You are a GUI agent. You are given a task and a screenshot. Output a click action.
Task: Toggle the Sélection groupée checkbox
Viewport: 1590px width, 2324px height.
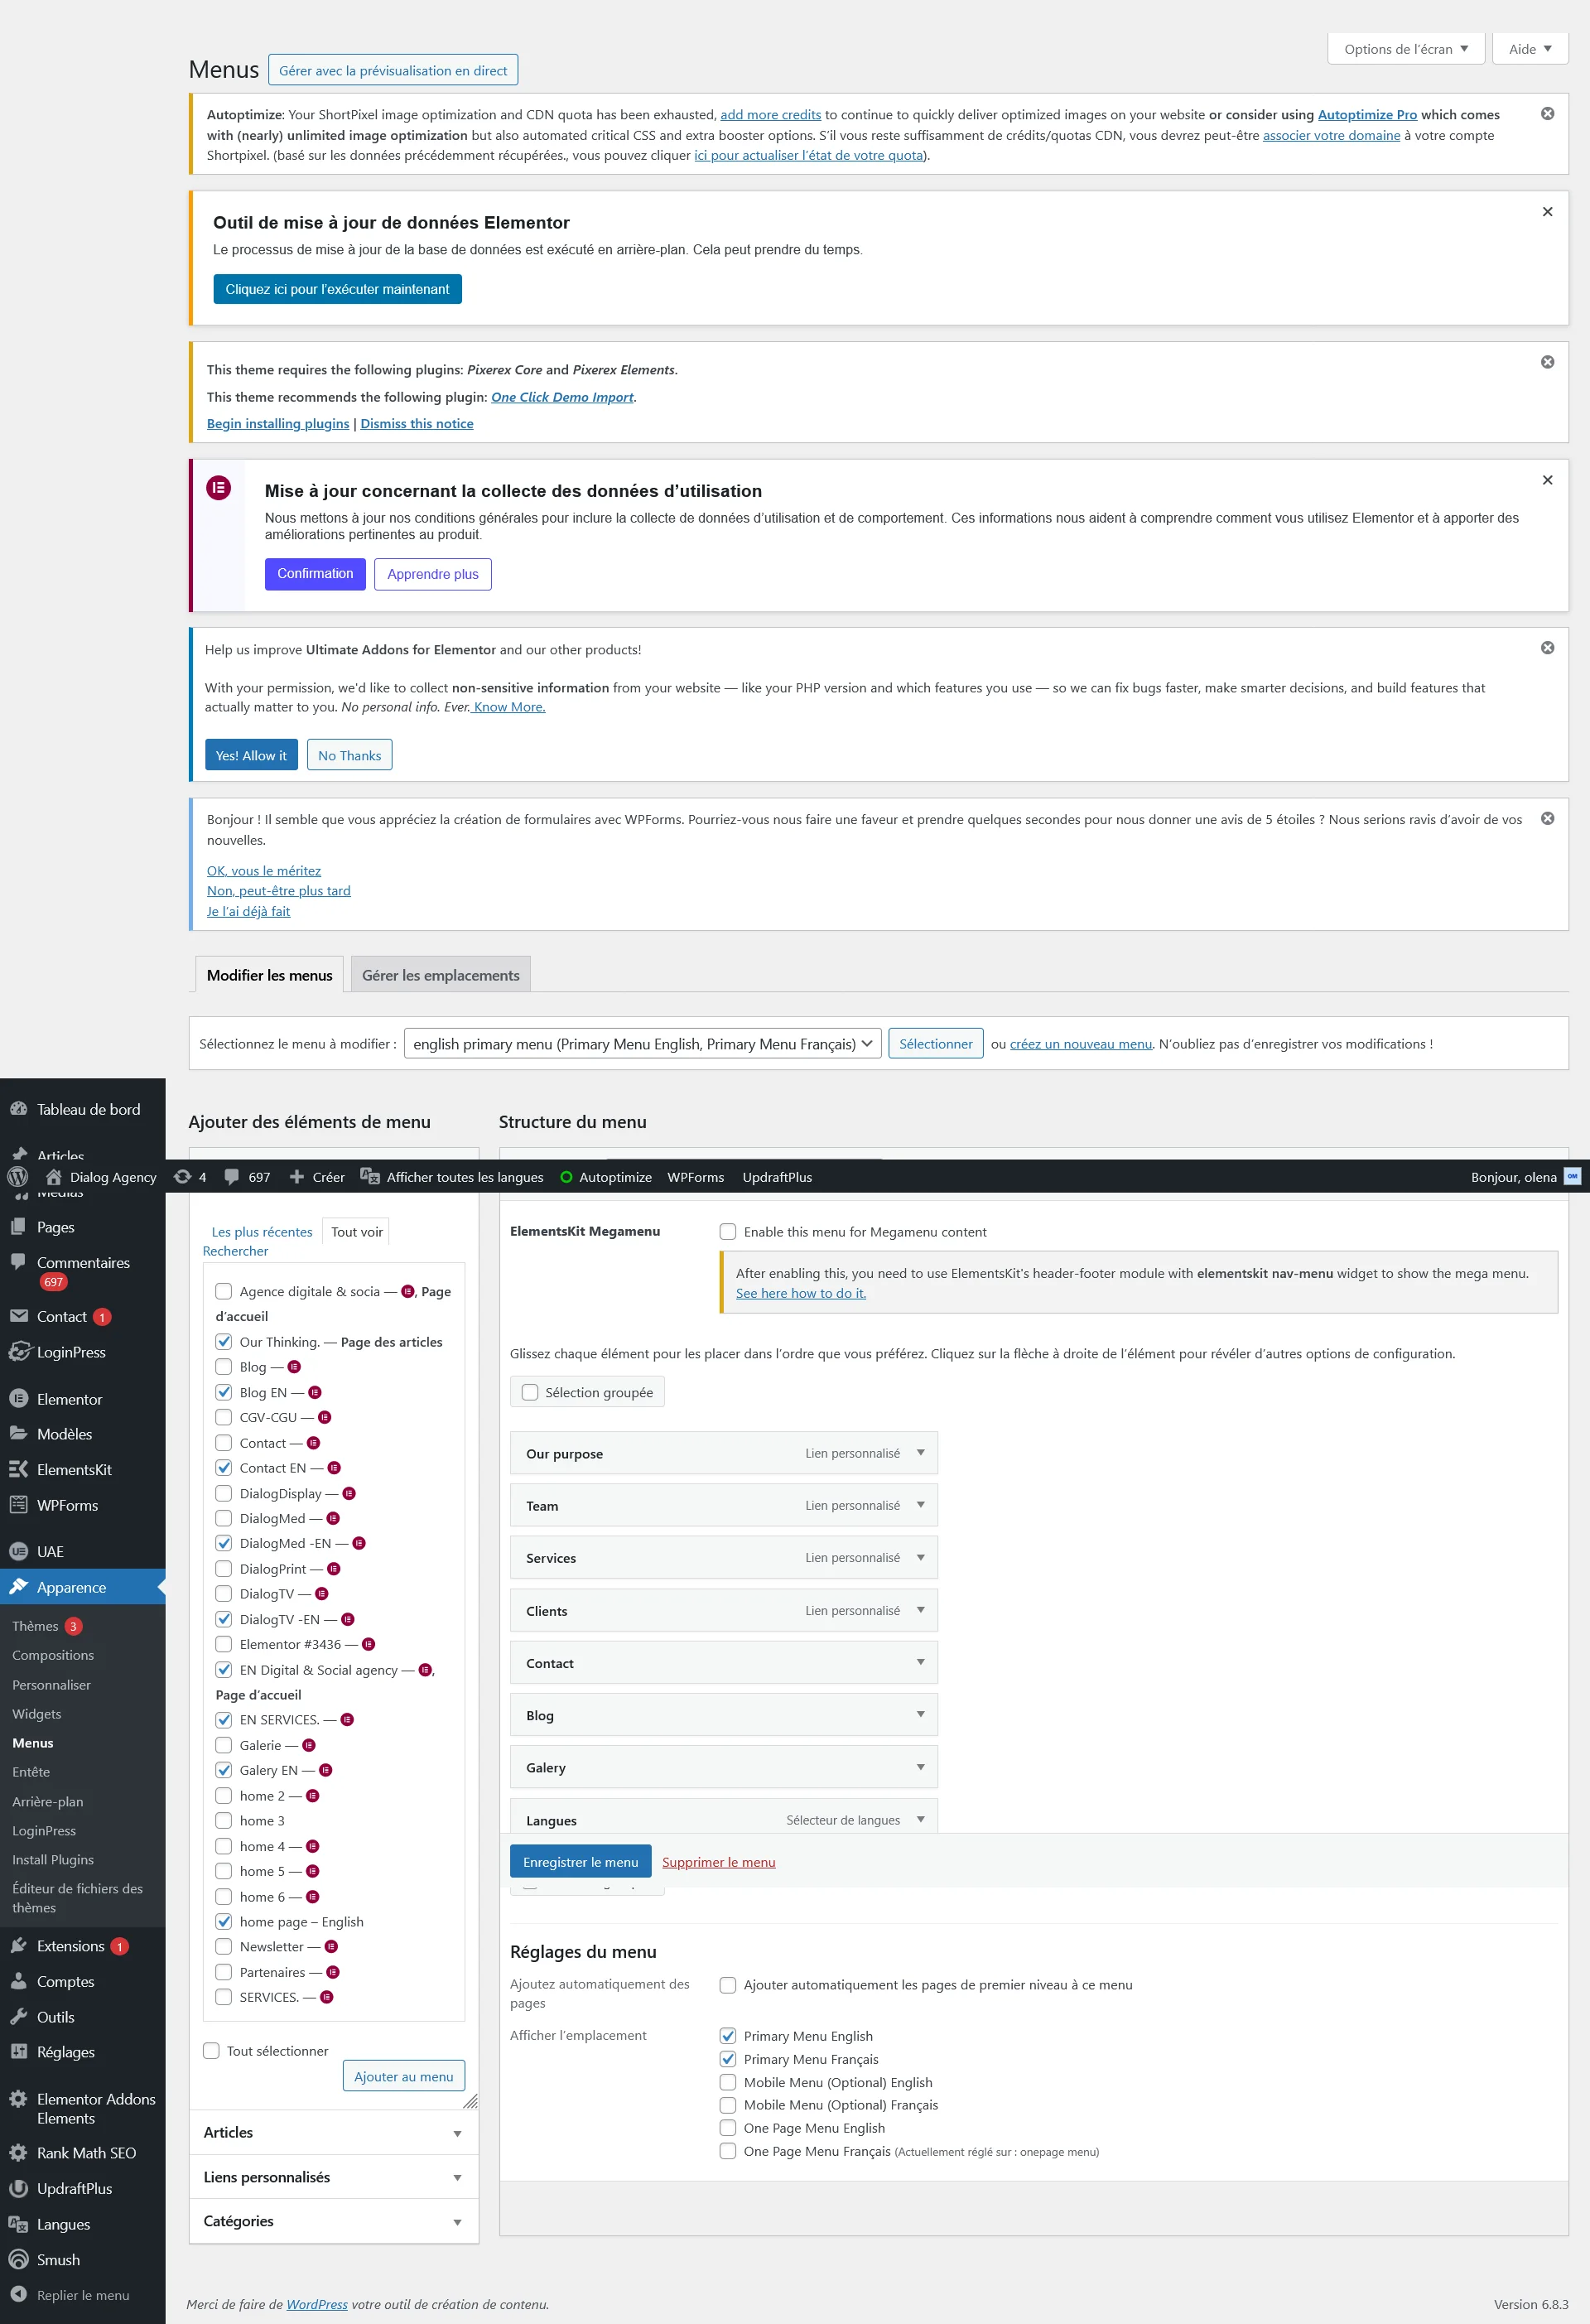(530, 1392)
